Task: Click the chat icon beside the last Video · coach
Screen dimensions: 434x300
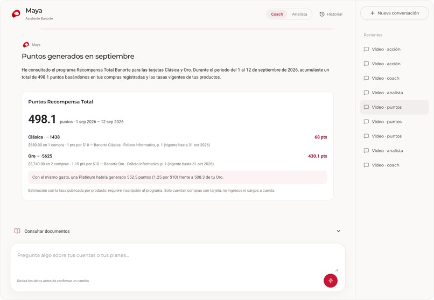Action: pyautogui.click(x=366, y=165)
